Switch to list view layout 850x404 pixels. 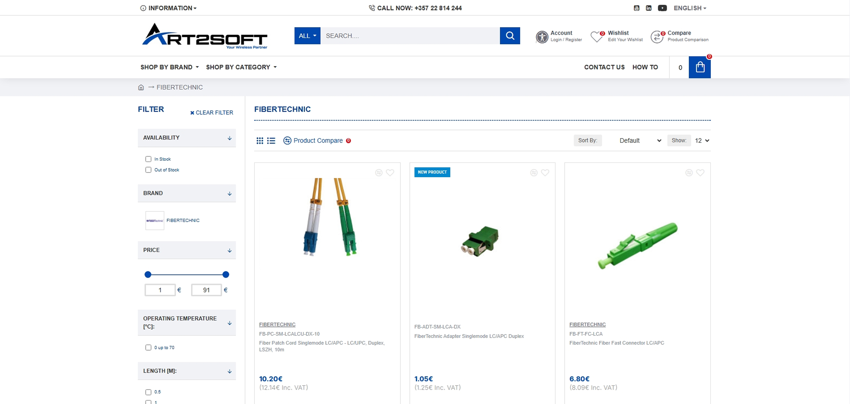click(271, 141)
